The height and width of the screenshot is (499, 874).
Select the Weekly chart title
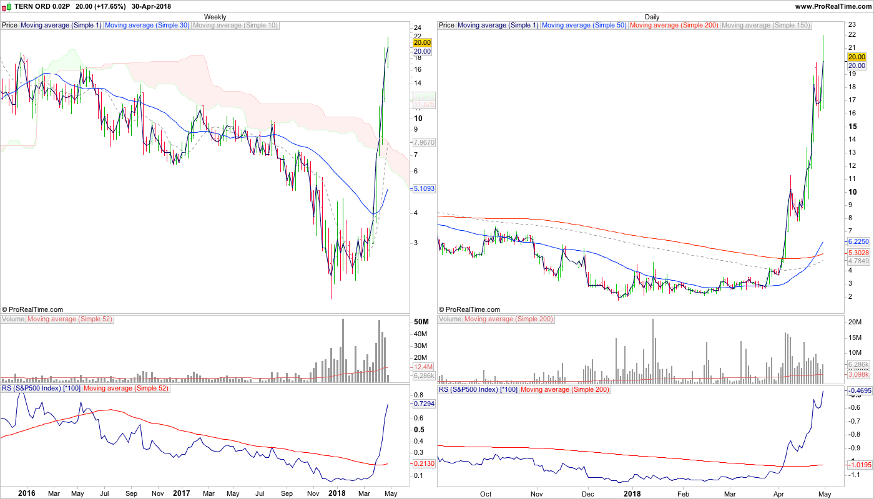pos(215,17)
